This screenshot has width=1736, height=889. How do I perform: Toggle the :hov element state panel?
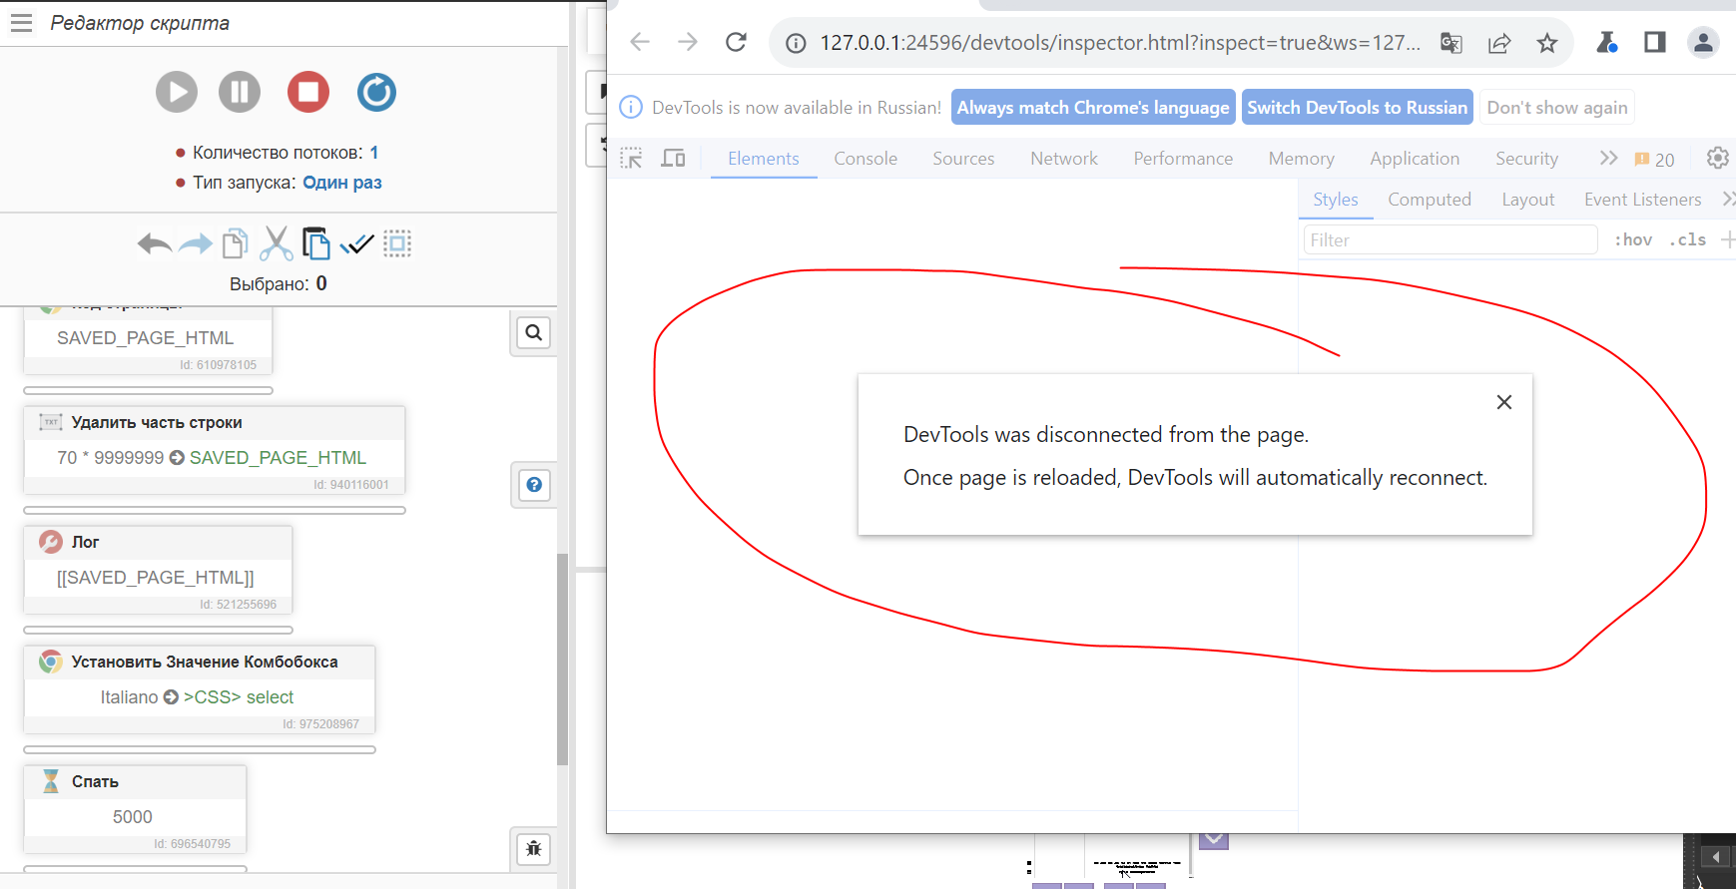(1632, 240)
